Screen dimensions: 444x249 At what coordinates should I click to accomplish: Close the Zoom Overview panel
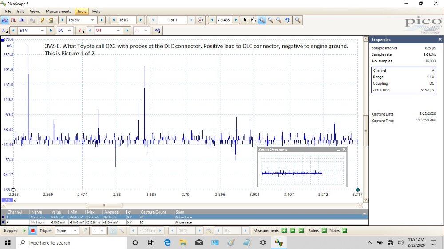[344, 149]
